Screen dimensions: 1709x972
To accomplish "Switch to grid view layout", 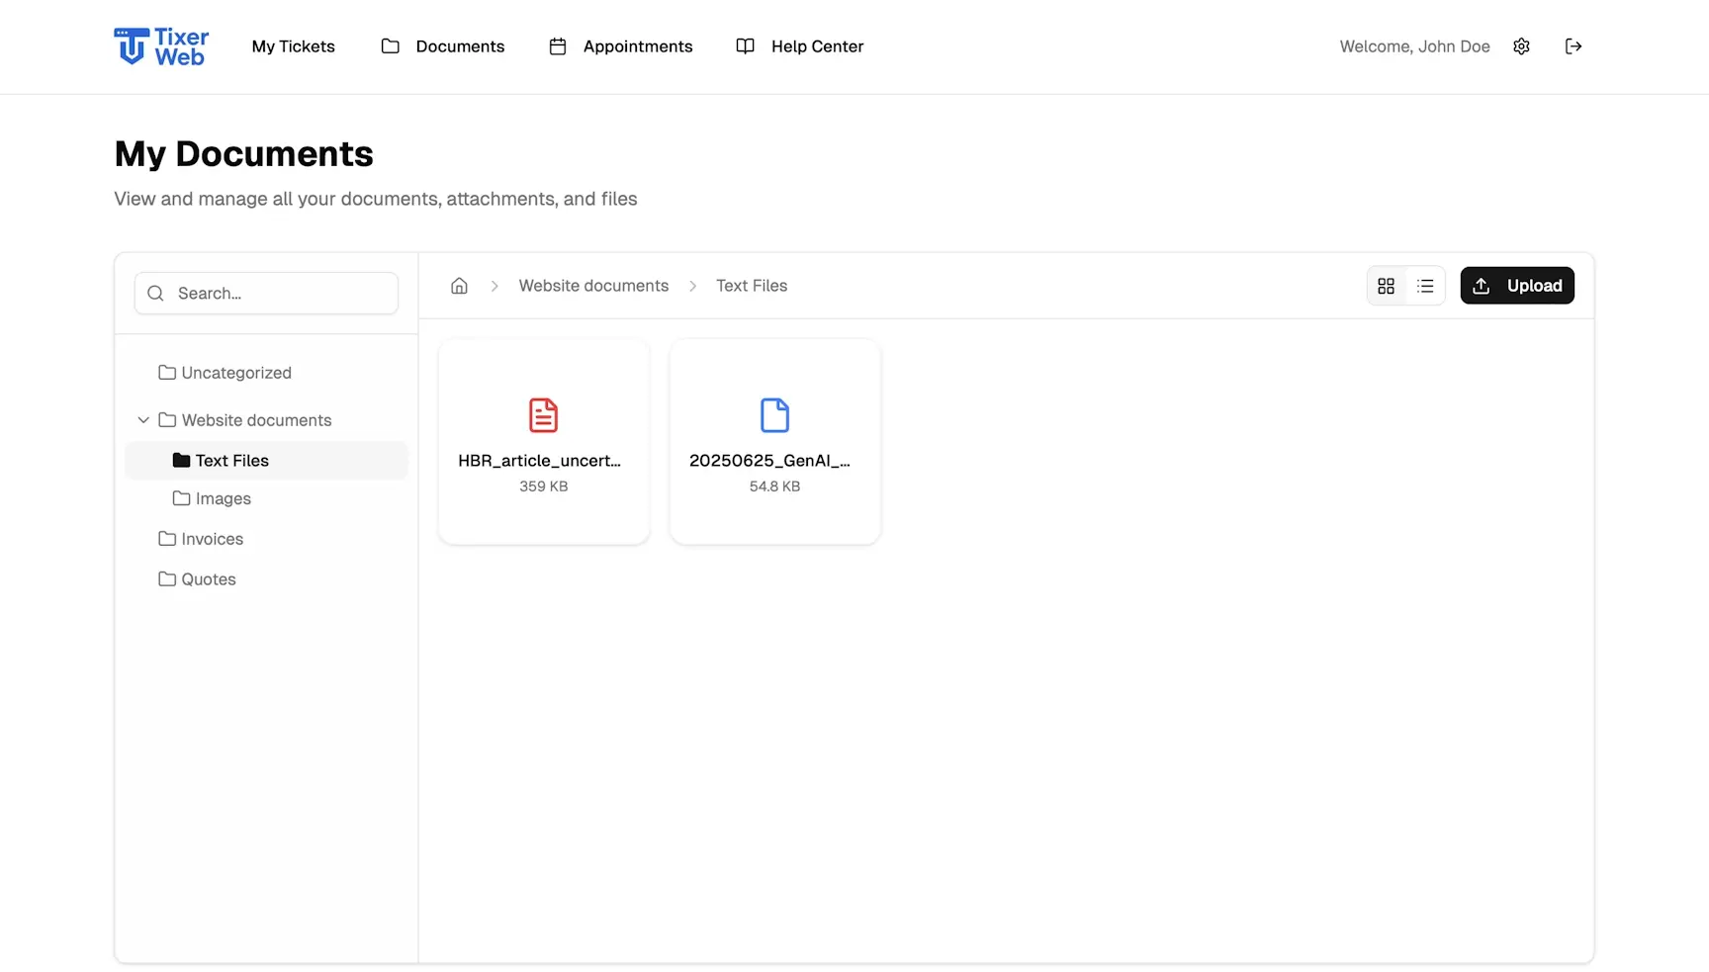I will 1386,285.
